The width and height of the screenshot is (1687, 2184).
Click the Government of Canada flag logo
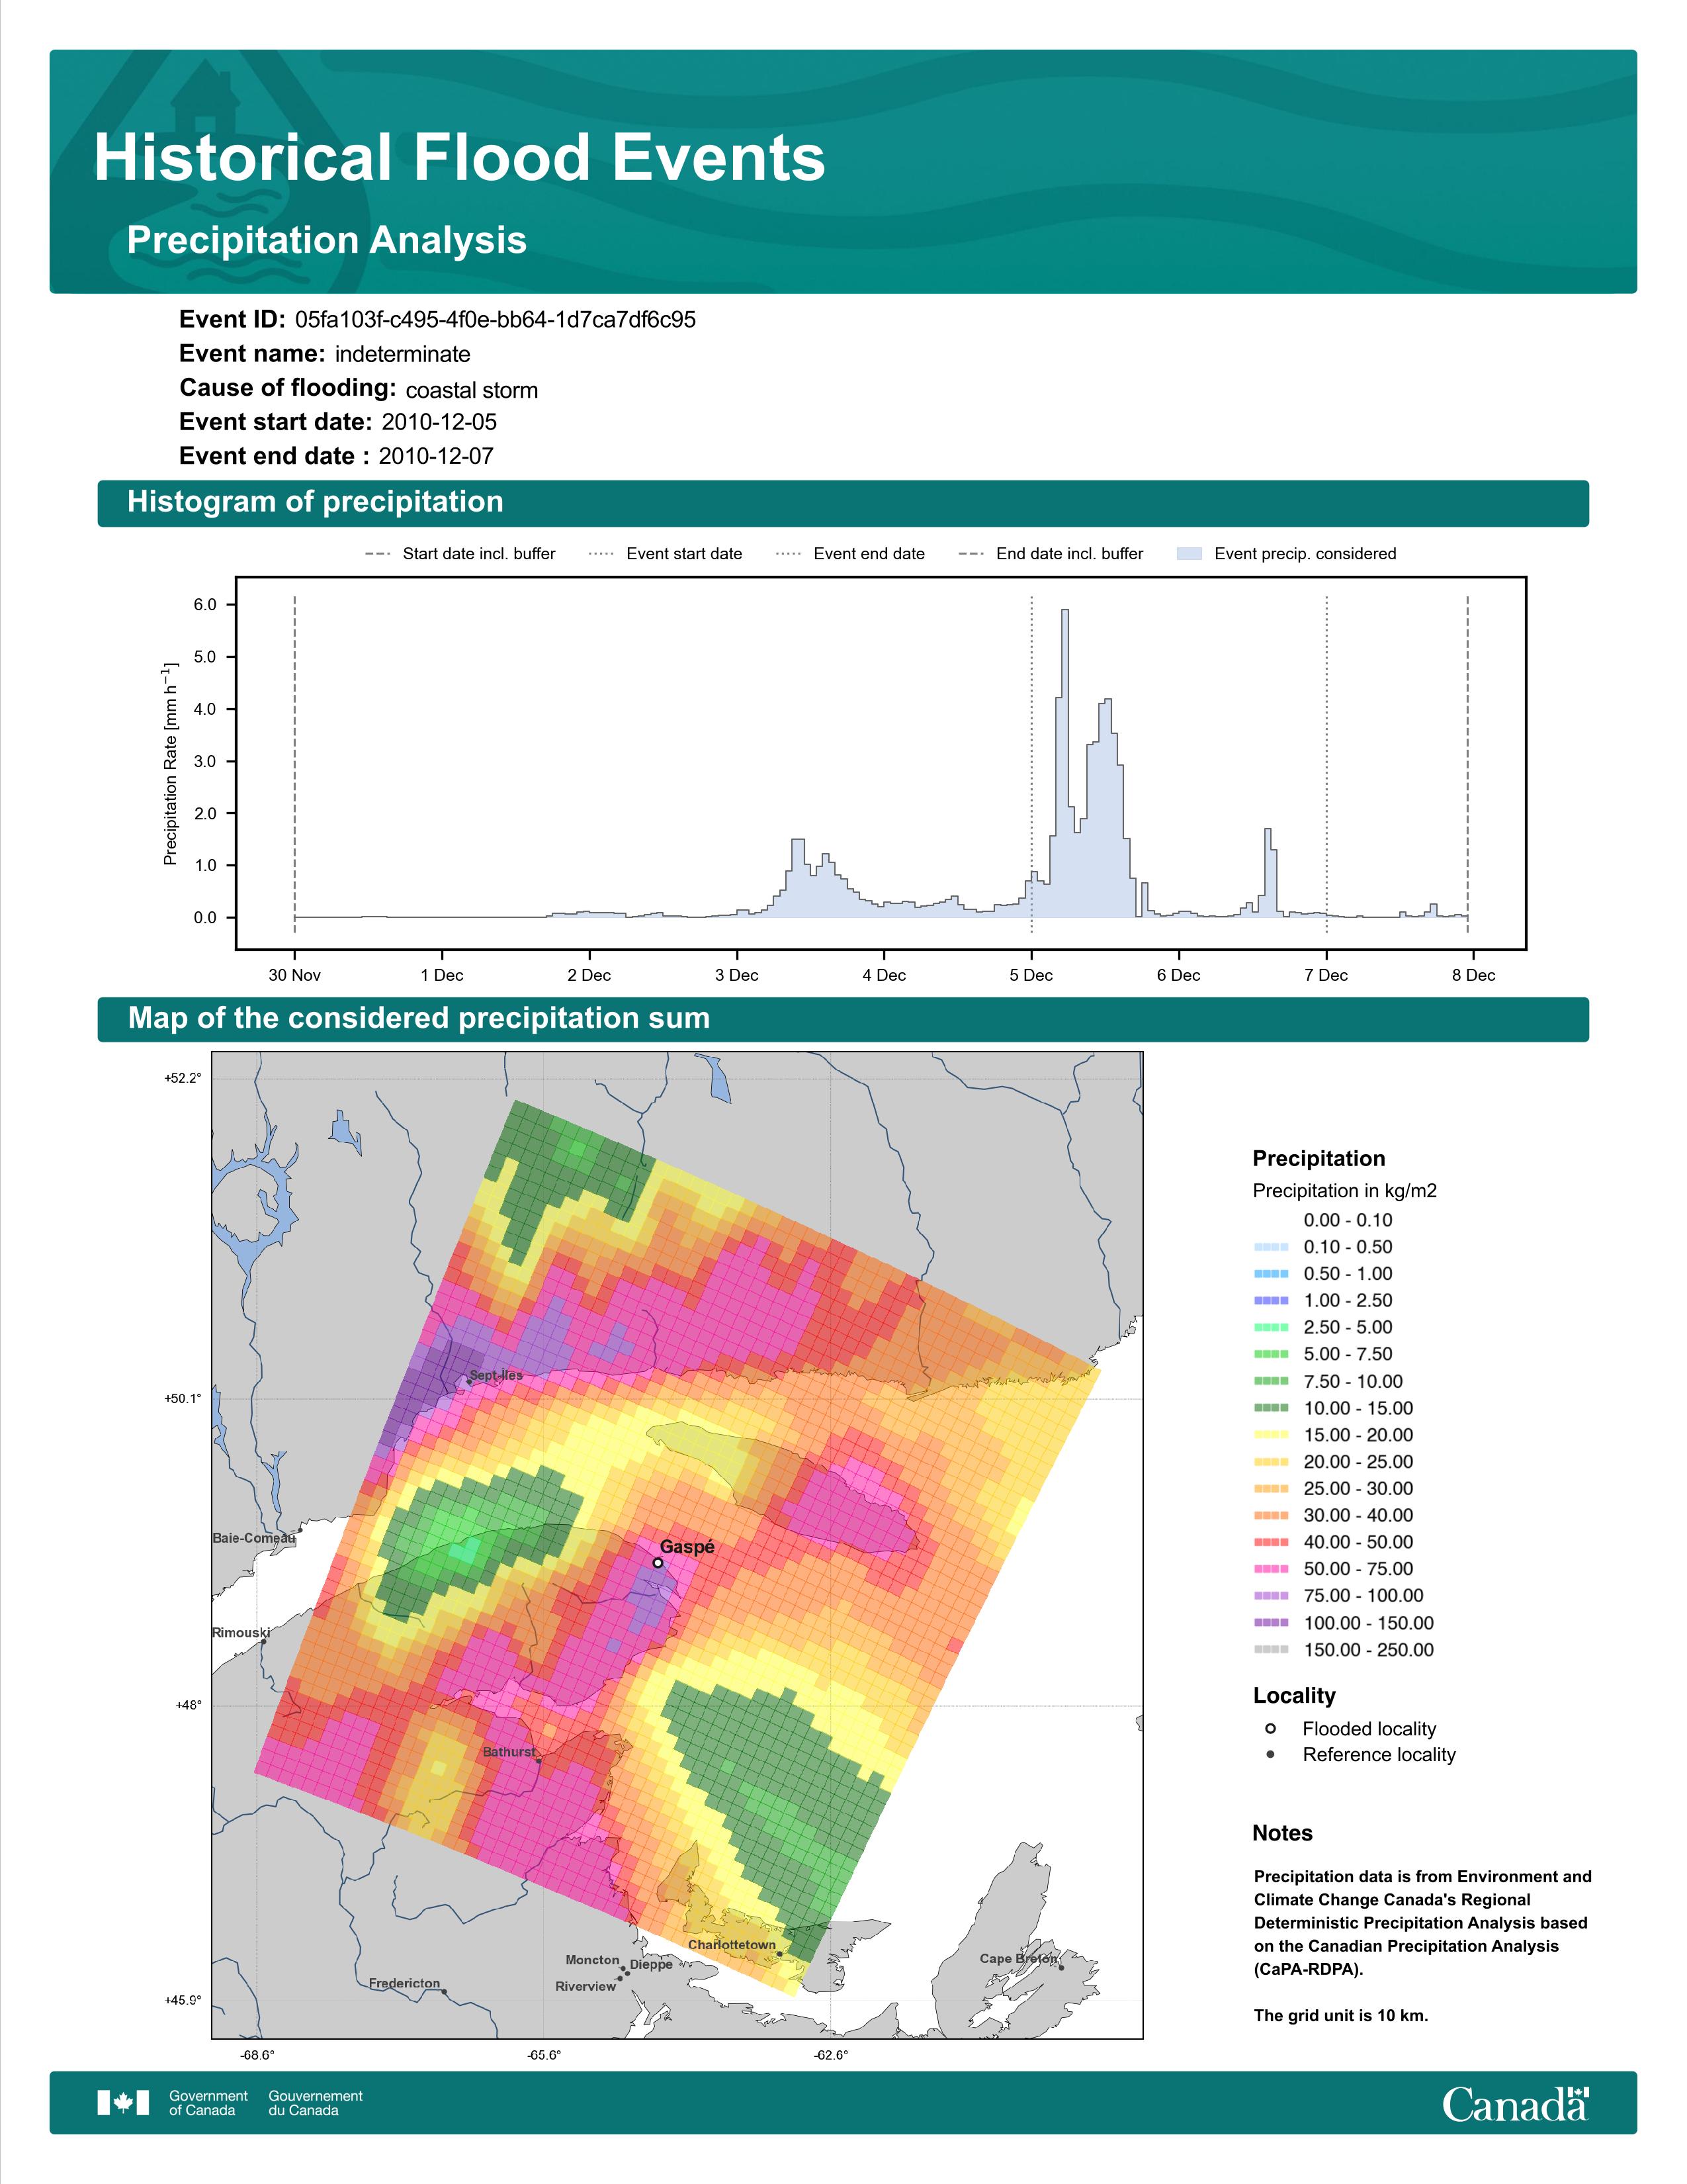click(x=123, y=2103)
